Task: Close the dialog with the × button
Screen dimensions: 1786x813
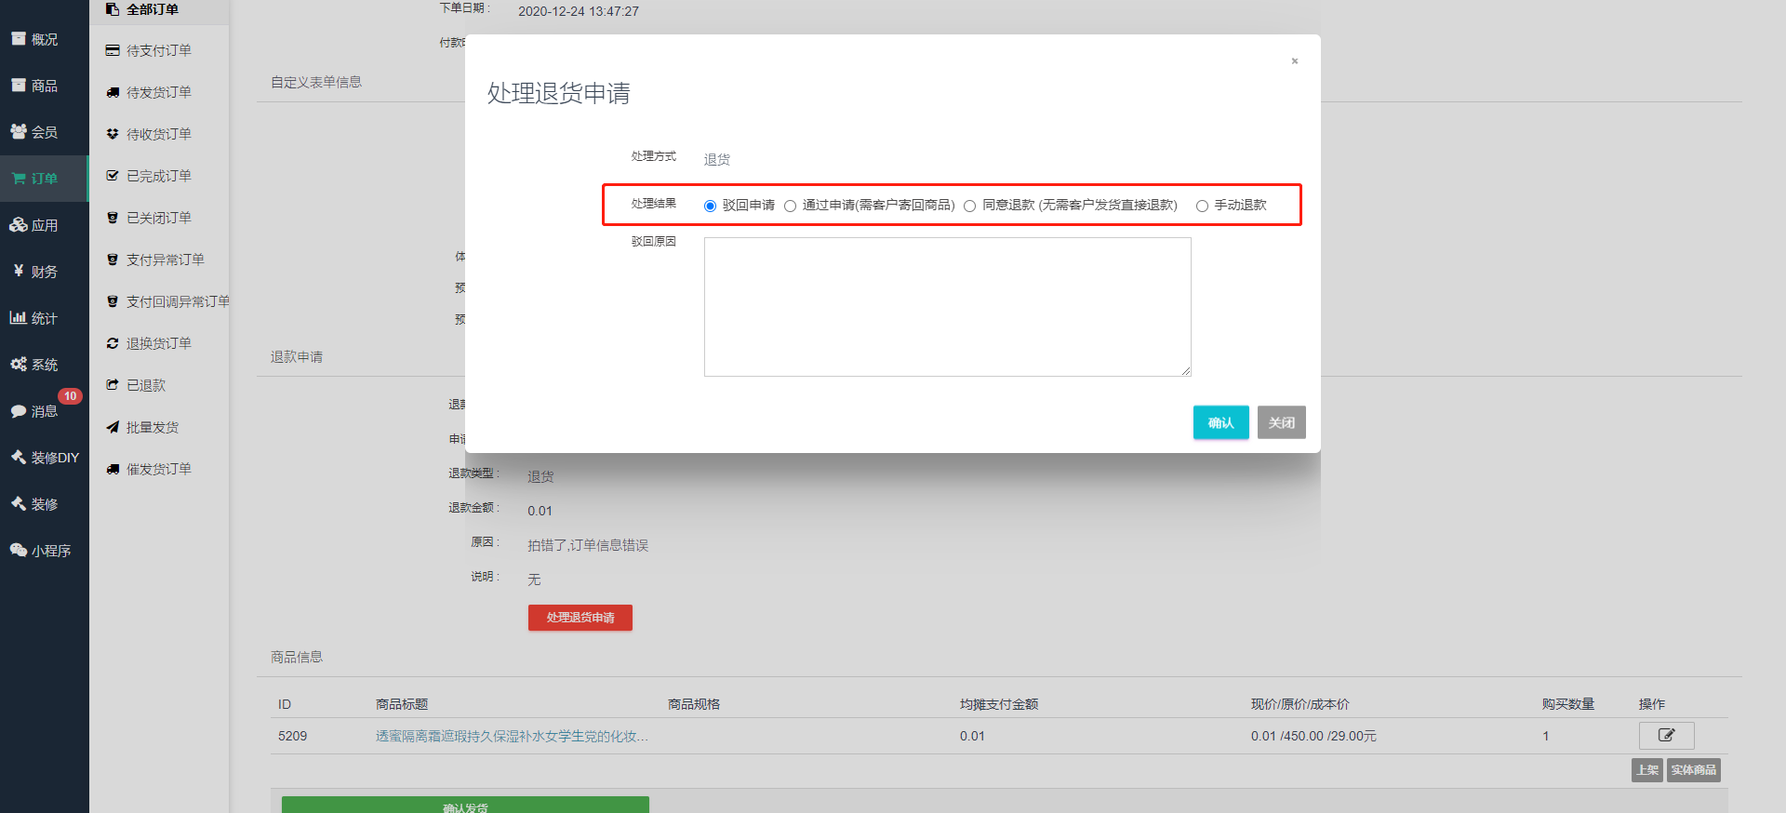Action: 1294,61
